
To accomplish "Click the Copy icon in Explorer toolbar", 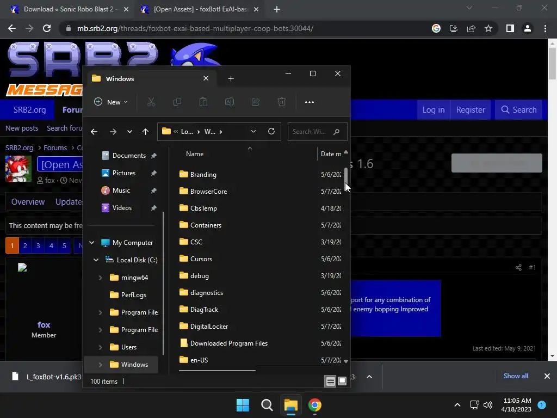I will click(177, 102).
